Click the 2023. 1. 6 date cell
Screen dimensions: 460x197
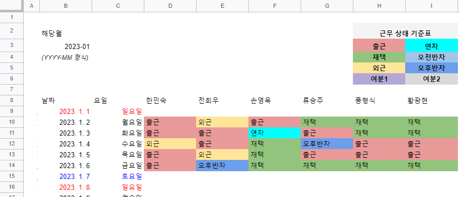coord(66,166)
